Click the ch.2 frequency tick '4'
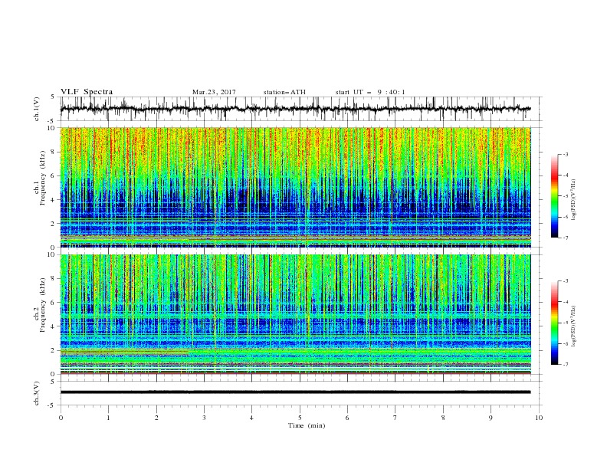Screen dimensions: 607x469 (x=53, y=326)
